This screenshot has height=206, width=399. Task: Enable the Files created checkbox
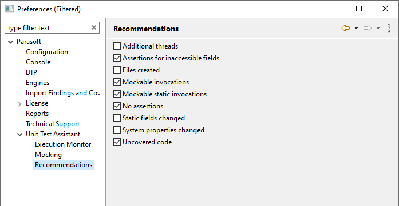(117, 70)
